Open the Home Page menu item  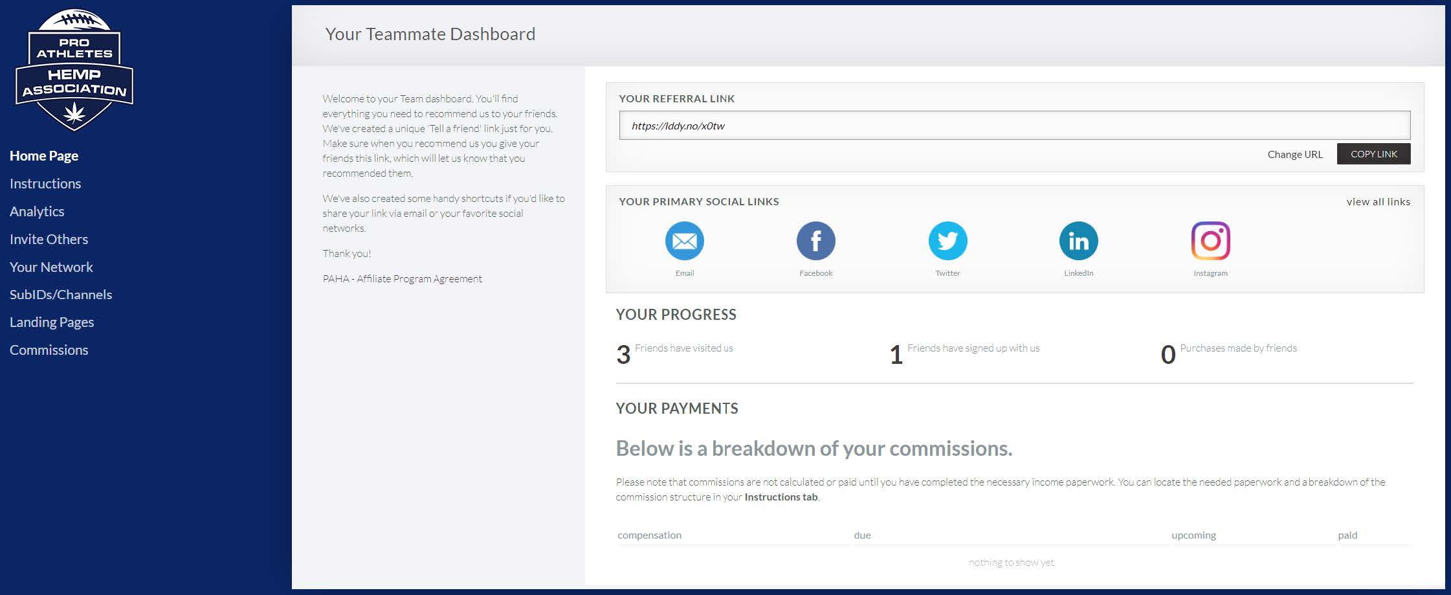(x=44, y=156)
